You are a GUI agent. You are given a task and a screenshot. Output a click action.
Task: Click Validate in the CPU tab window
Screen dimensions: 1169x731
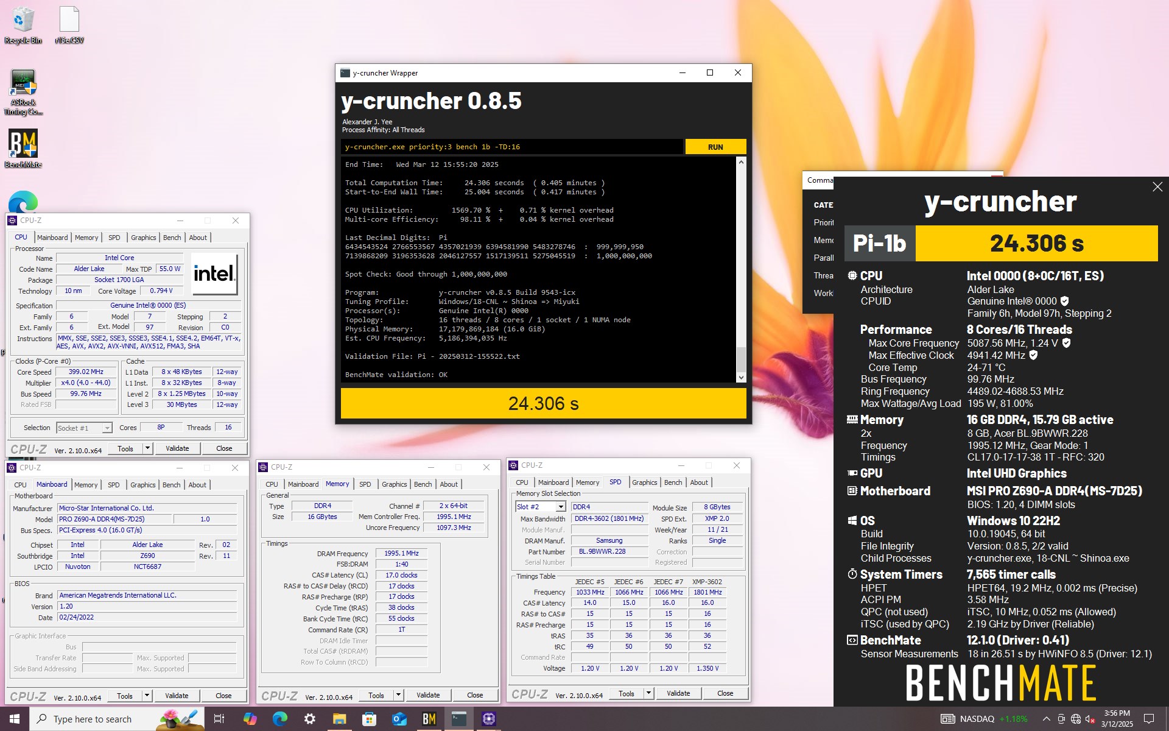coord(177,448)
